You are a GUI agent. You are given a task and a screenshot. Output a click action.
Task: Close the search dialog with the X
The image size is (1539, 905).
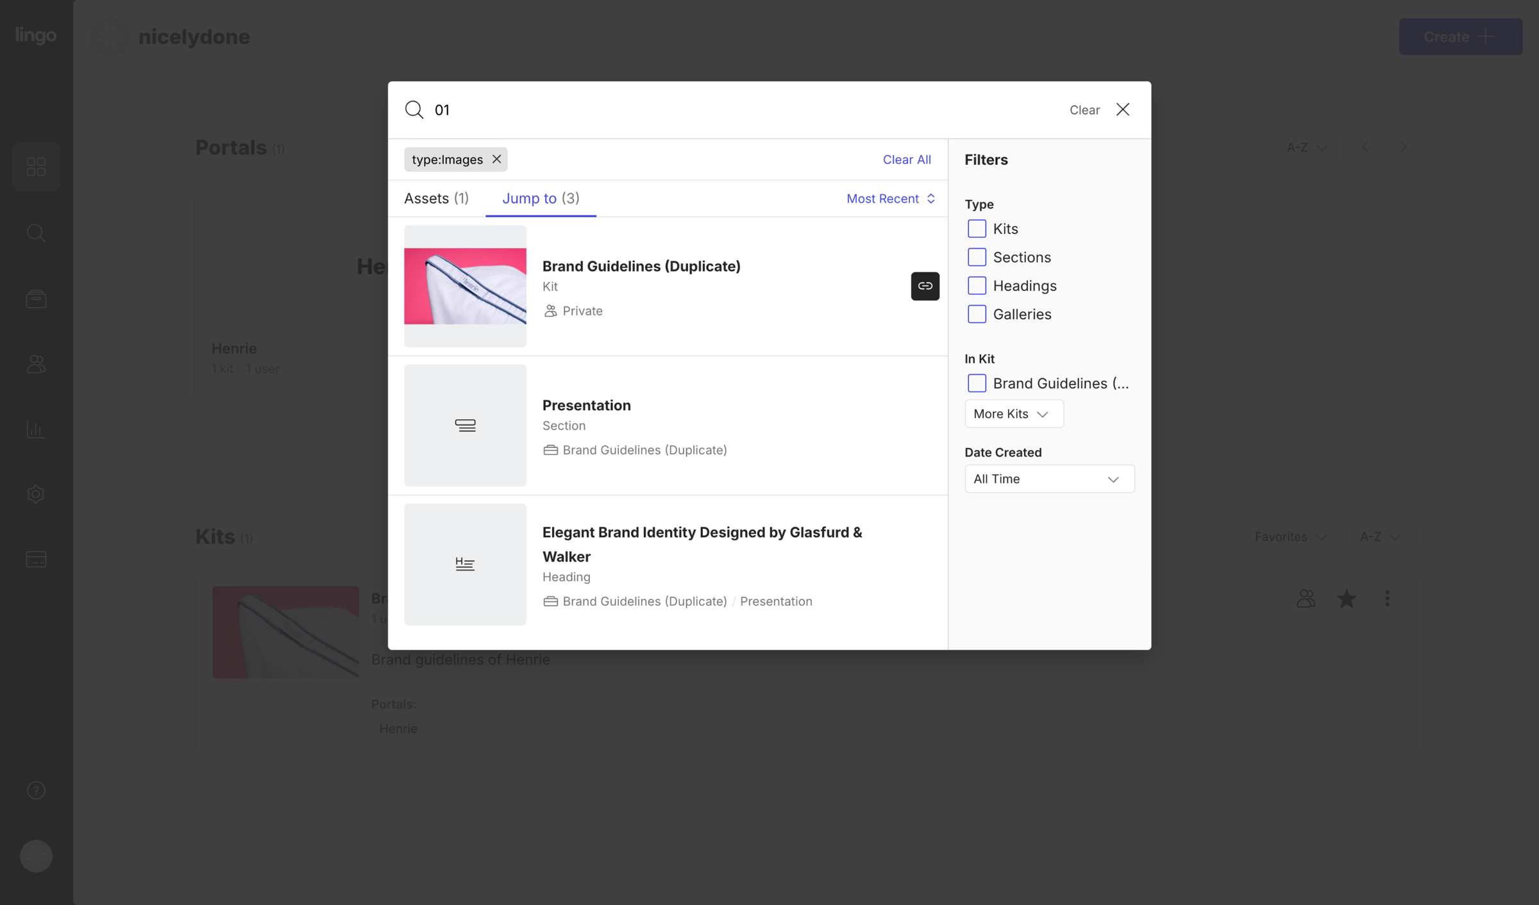(1123, 110)
